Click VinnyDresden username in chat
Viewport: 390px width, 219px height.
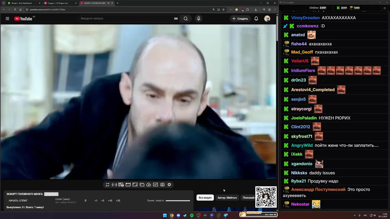(x=305, y=18)
